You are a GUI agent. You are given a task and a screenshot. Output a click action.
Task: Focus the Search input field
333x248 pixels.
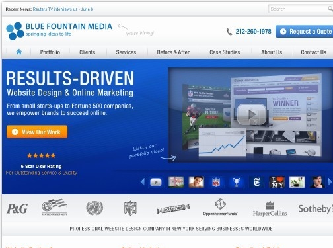point(298,9)
